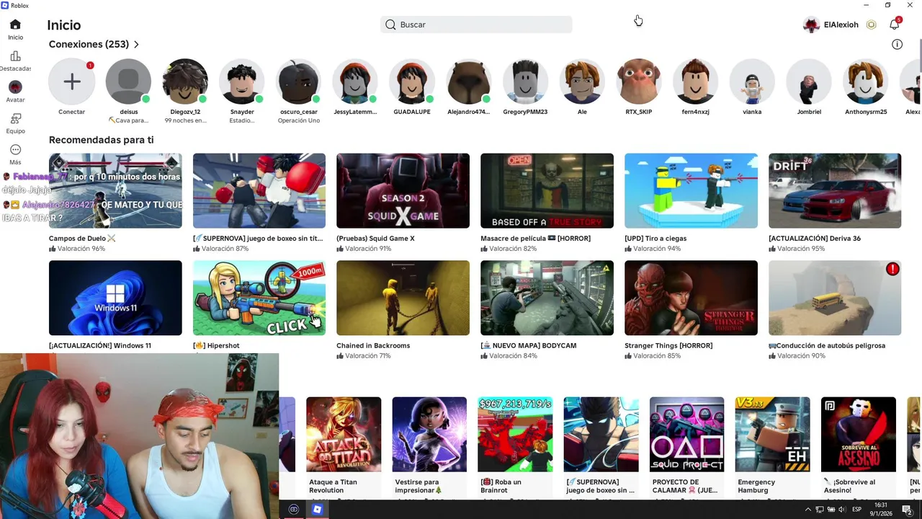Open Hipershot game thumbnail

coord(259,298)
